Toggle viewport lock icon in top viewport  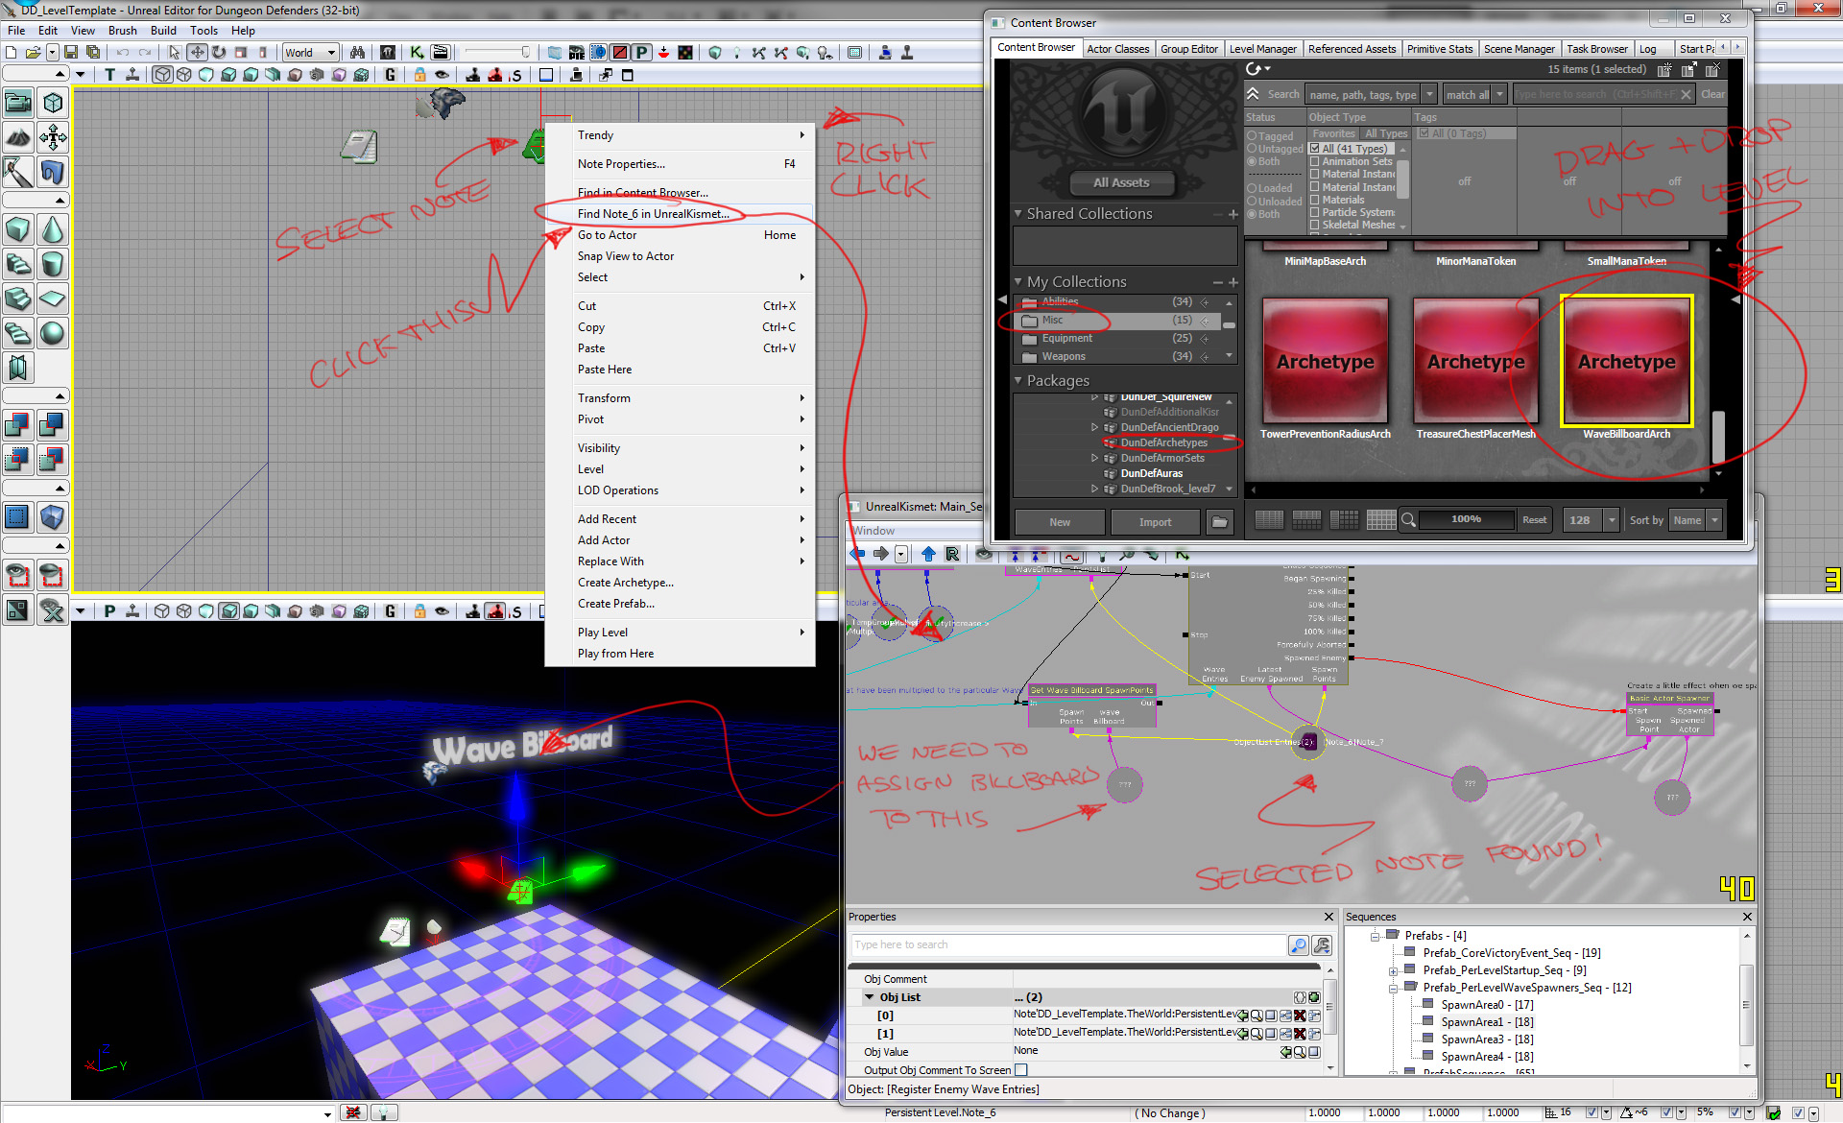coord(419,75)
